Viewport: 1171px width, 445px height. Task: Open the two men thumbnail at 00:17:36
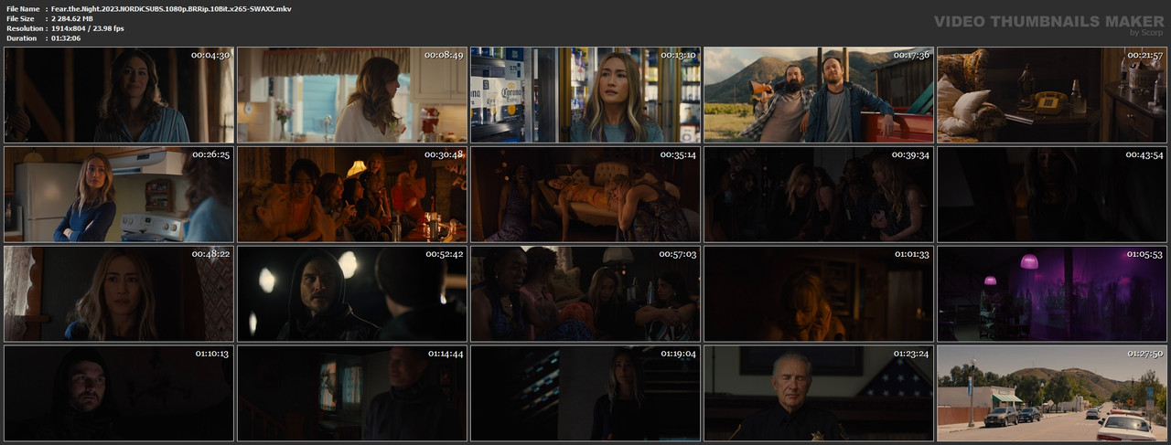pyautogui.click(x=818, y=95)
